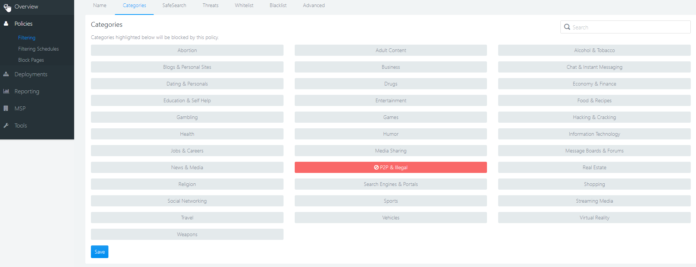Click the blocked symbol on P2P & Illegal

coord(376,167)
